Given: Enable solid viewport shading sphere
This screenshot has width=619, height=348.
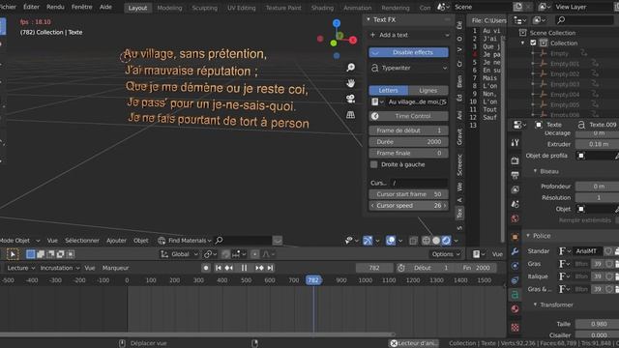Looking at the screenshot, I should tap(436, 241).
